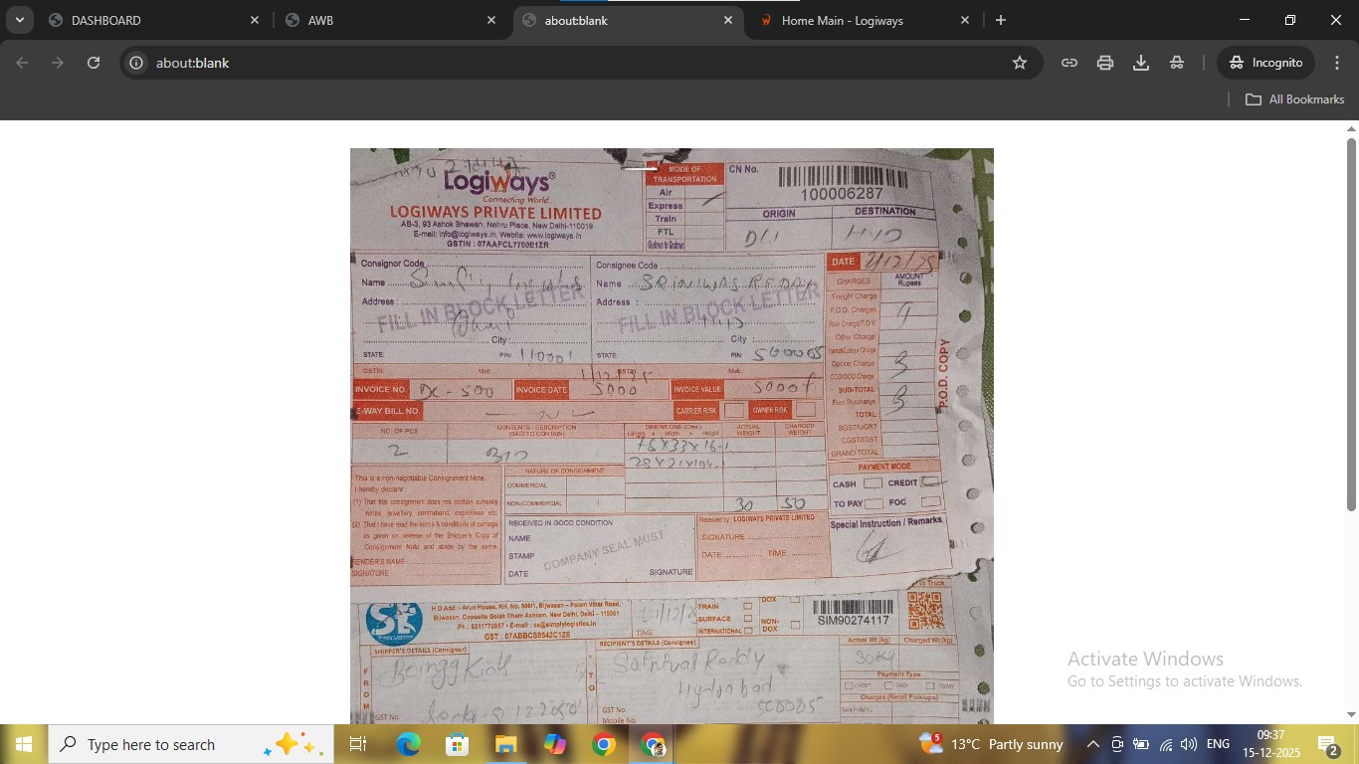
Task: Open Microsoft Edge from taskbar
Action: pyautogui.click(x=408, y=744)
